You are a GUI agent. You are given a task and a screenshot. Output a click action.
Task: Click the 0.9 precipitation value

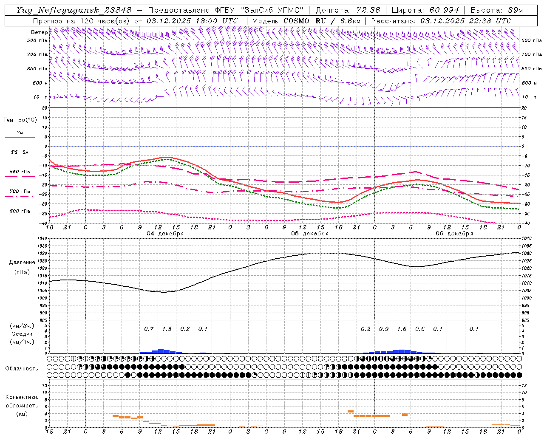coord(384,329)
